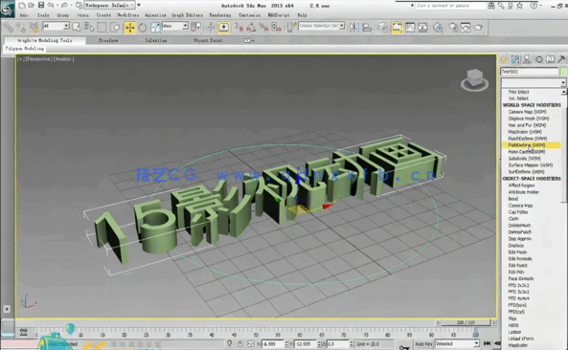Click Edit Named Selection Sets icon
The width and height of the screenshot is (568, 350).
(291, 28)
